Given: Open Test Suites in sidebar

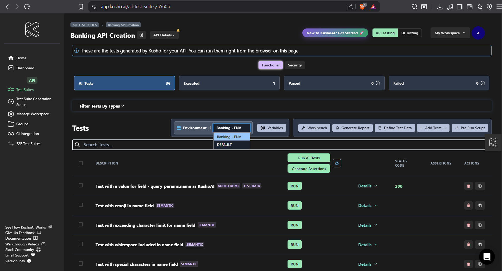Looking at the screenshot, I should tap(25, 90).
